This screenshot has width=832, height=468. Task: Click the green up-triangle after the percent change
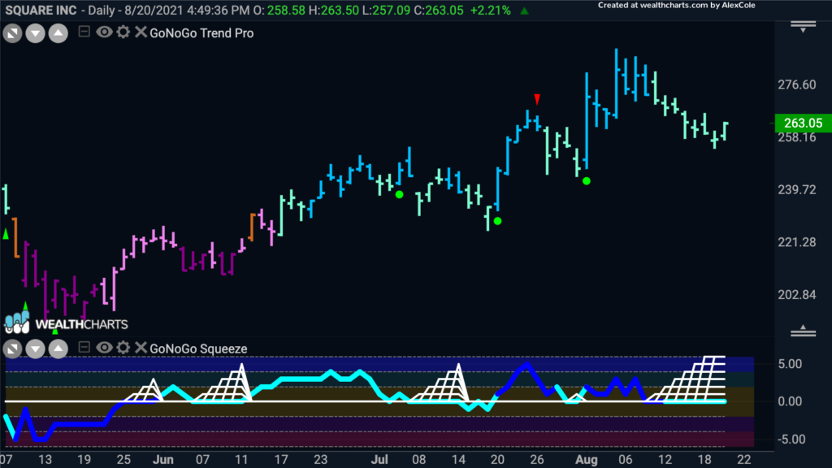(x=524, y=11)
